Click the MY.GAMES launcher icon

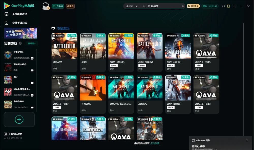(8, 92)
